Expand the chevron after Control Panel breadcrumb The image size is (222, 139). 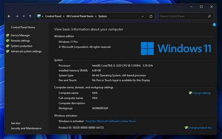(64, 16)
